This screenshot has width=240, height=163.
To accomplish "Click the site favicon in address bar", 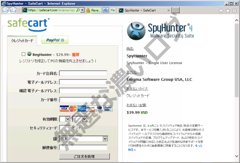I will (x=25, y=10).
